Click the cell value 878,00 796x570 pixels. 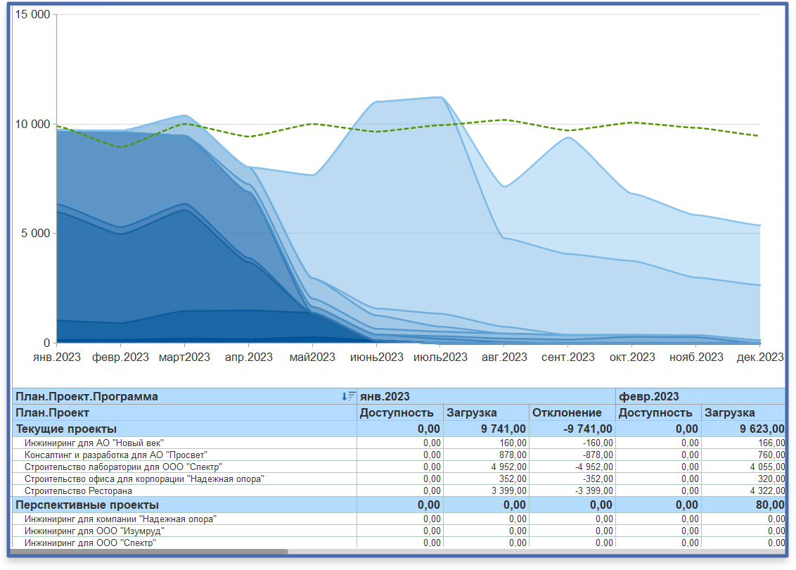click(x=513, y=455)
